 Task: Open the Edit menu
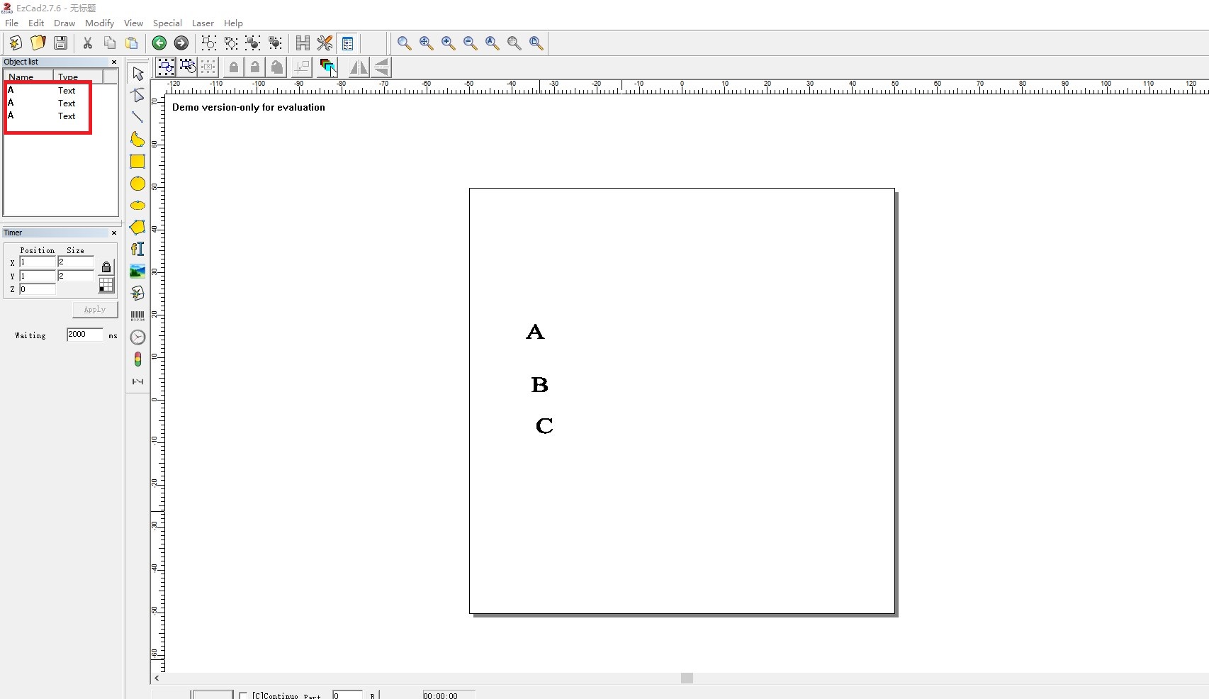pos(36,23)
